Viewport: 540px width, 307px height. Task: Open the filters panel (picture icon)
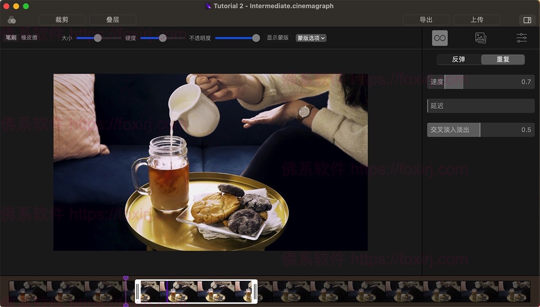[480, 38]
